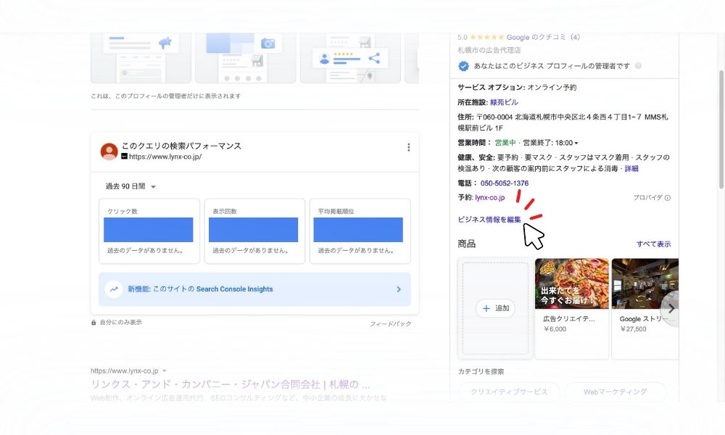This screenshot has width=725, height=435.
Task: Select Webマーケティング category chip
Action: point(615,392)
